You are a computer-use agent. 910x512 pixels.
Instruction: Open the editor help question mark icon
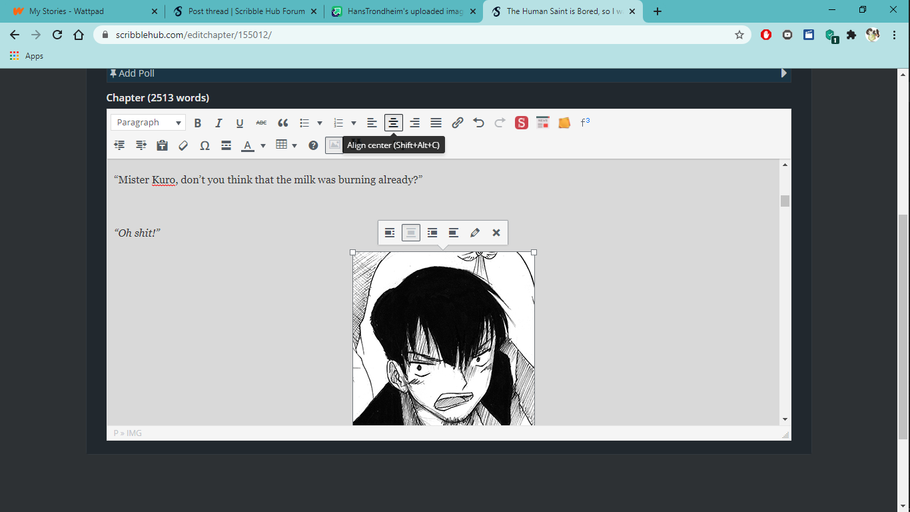click(x=313, y=145)
